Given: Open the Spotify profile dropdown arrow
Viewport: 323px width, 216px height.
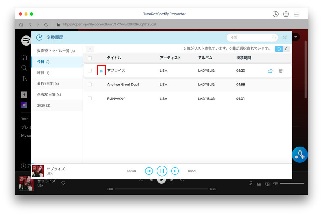Looking at the screenshot, I should coord(296,37).
